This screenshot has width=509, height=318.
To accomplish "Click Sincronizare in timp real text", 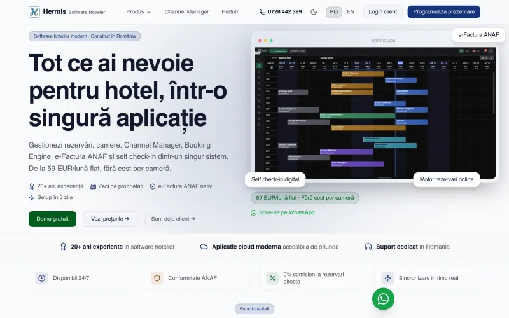I will pos(428,278).
